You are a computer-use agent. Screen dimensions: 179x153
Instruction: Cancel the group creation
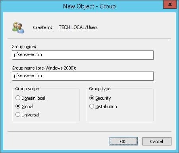(157, 141)
